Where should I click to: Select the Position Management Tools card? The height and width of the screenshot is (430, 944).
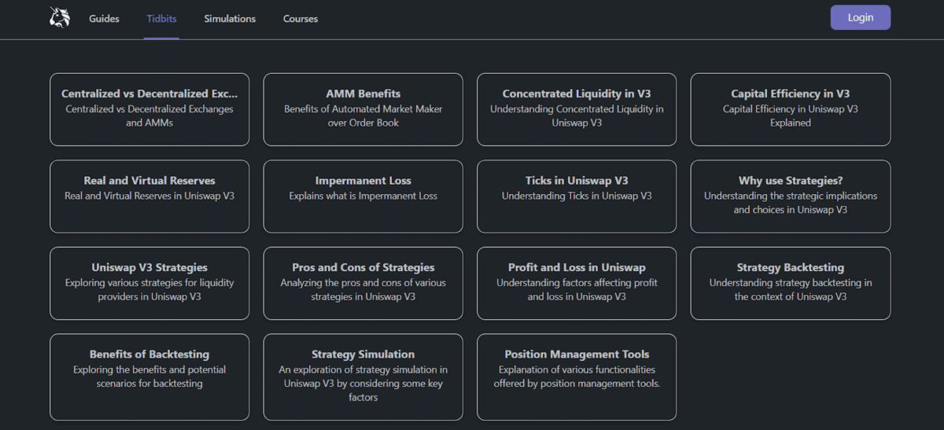pos(577,377)
